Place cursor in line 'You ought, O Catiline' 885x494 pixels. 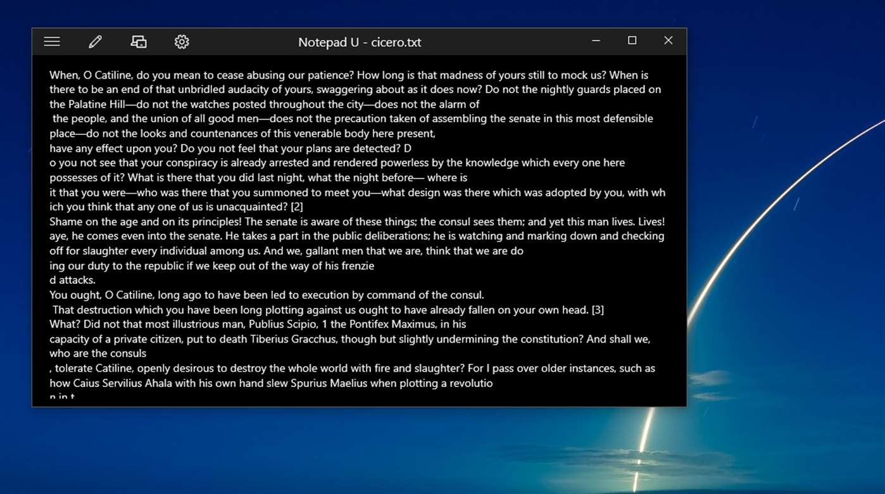267,294
